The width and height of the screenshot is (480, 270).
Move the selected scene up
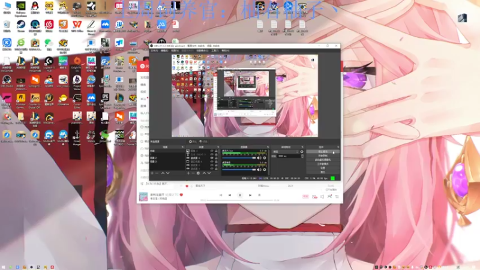pyautogui.click(x=163, y=173)
